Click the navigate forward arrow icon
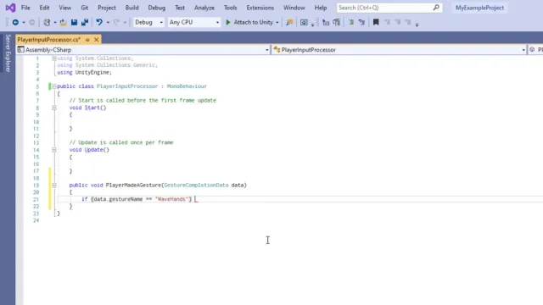 (32, 23)
